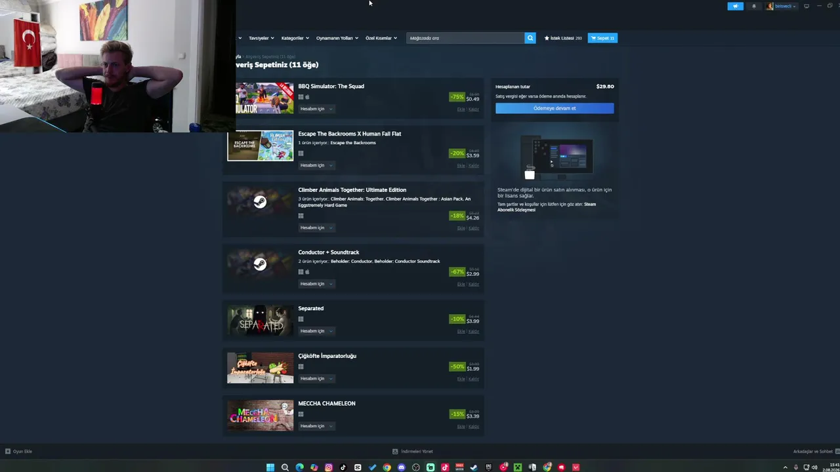Expand the Özel Kısımlar menu

pyautogui.click(x=381, y=38)
